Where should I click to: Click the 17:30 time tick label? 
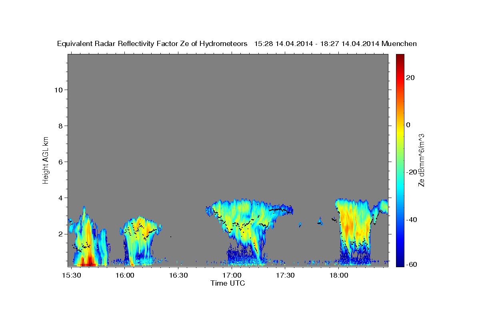click(x=285, y=275)
